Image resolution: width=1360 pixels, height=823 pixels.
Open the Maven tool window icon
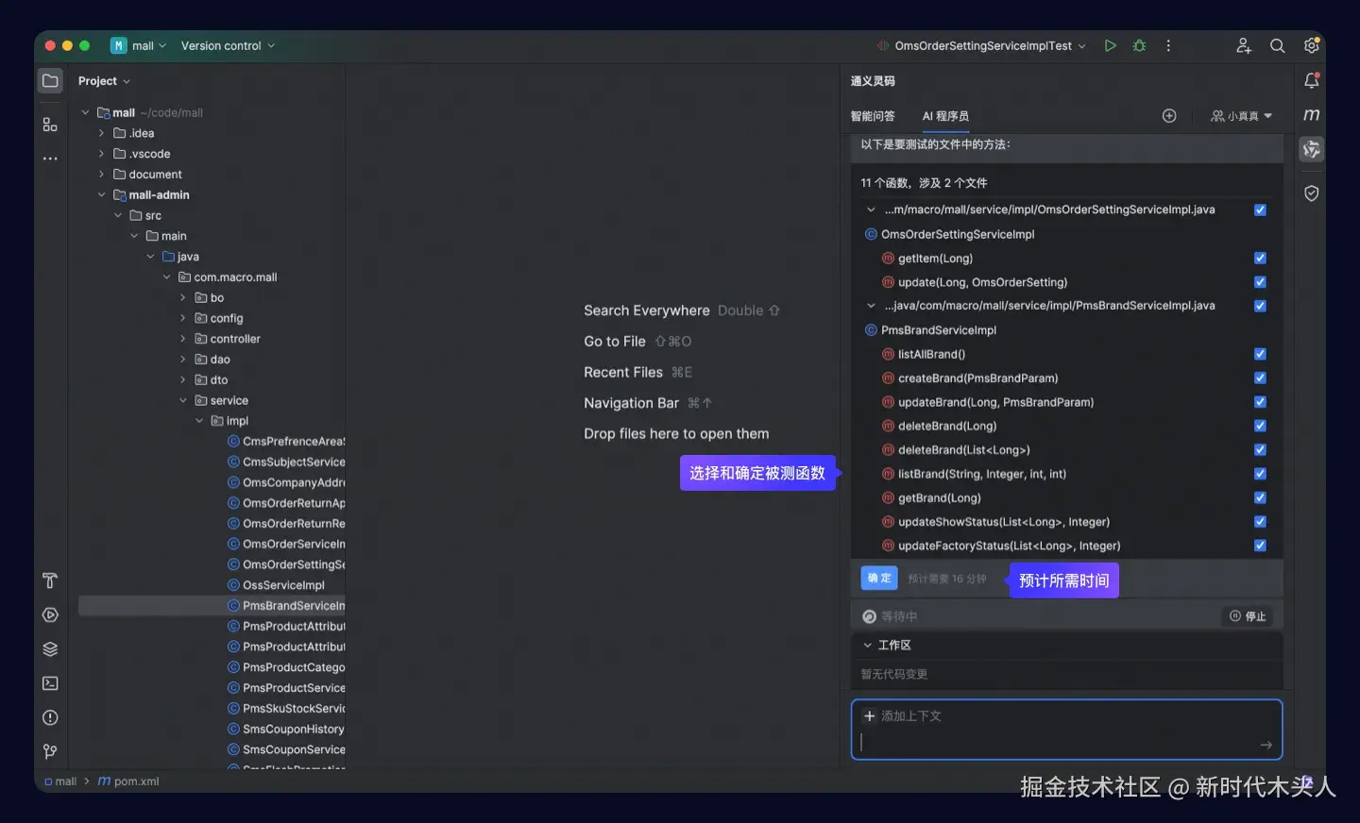(1311, 115)
